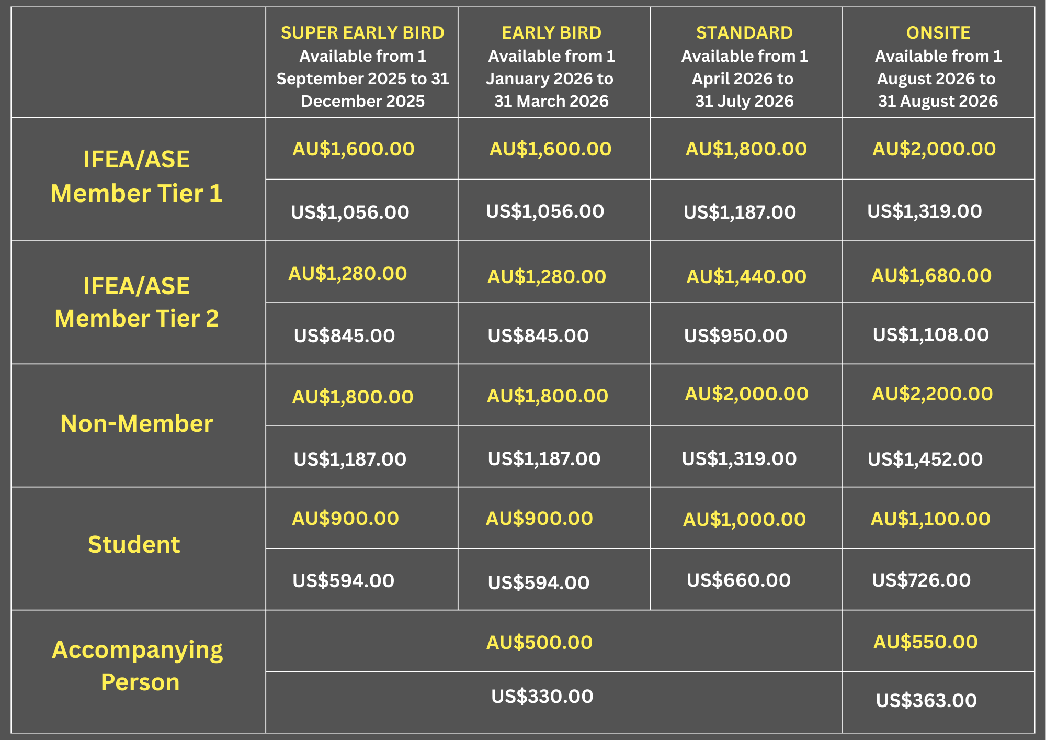
Task: Click the Onsite column header
Action: [938, 33]
